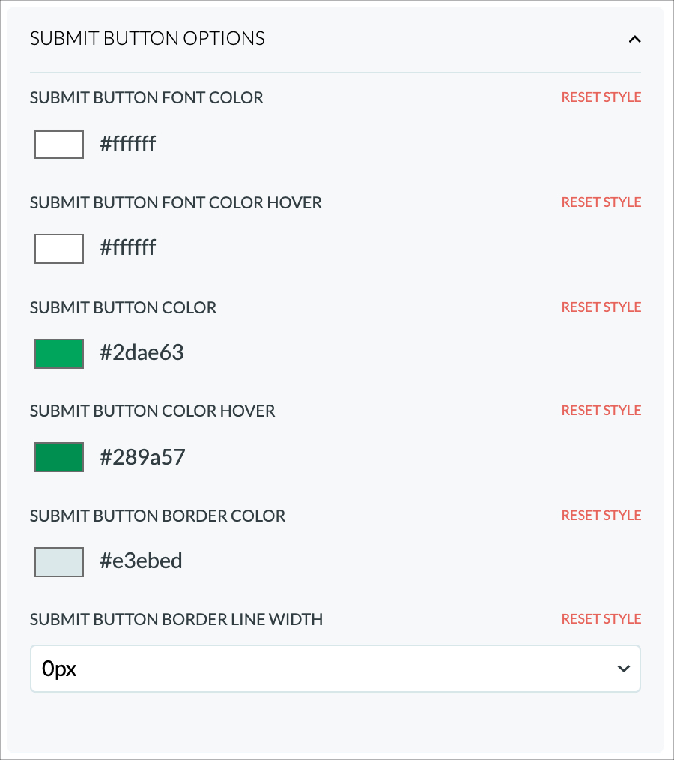The height and width of the screenshot is (760, 674).
Task: Open the #e3ebed border color swatch
Action: [x=58, y=561]
